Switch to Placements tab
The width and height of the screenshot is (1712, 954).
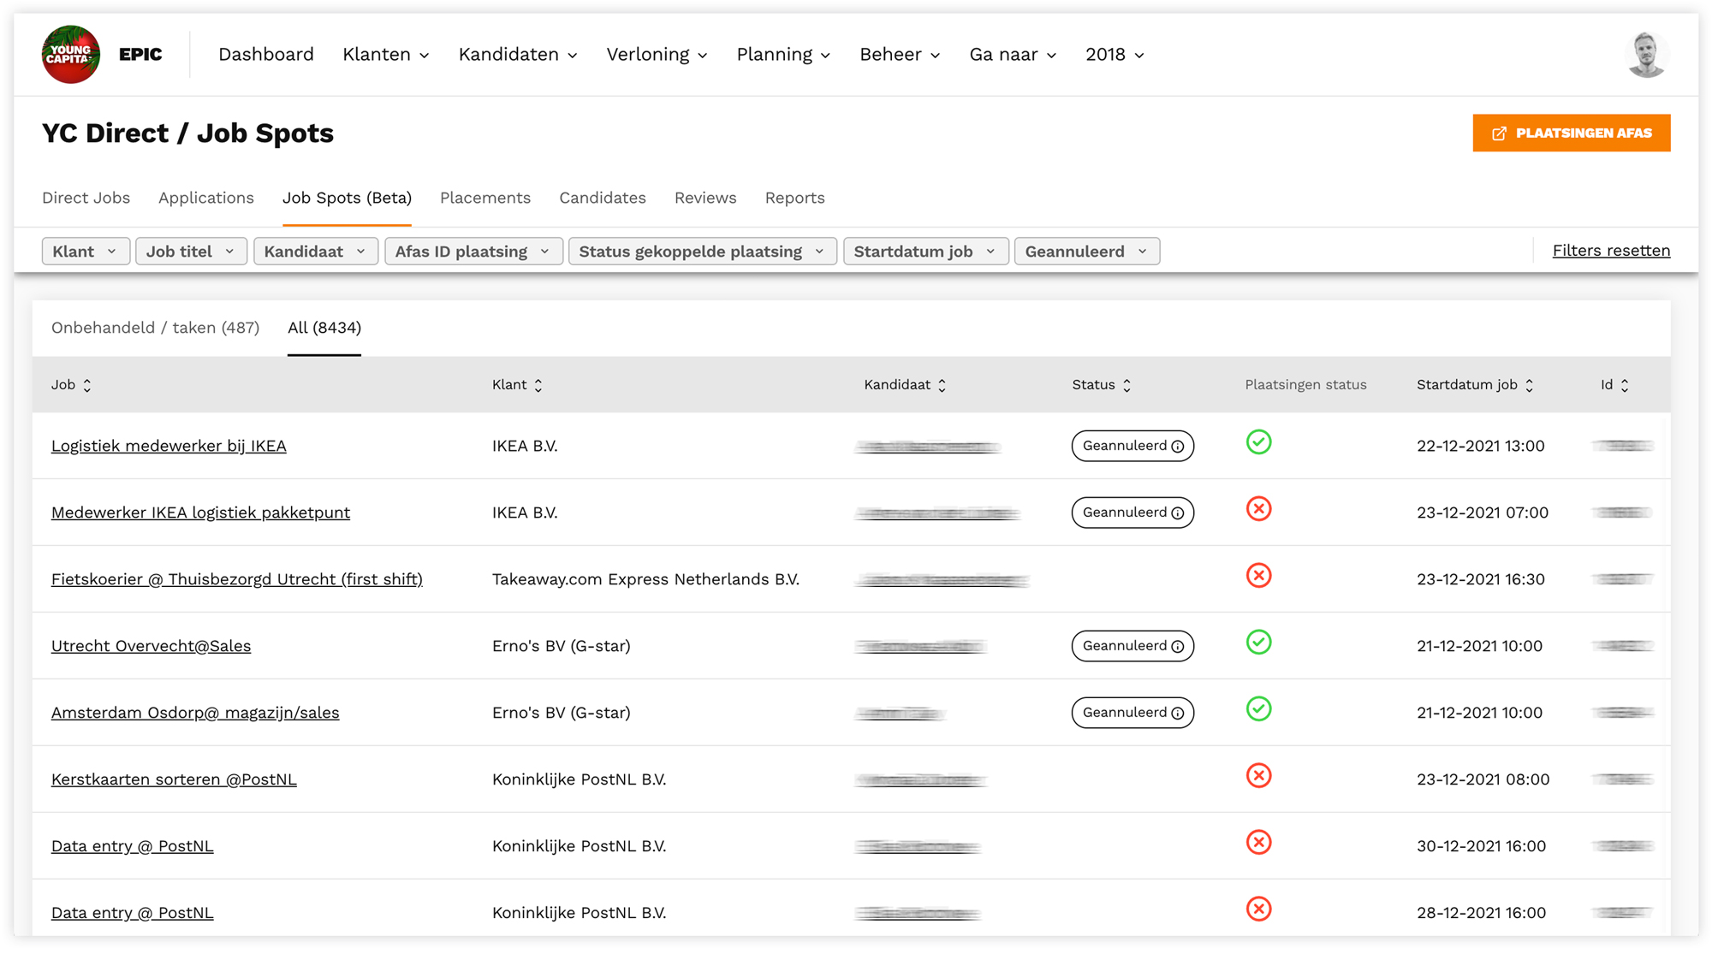pos(485,199)
